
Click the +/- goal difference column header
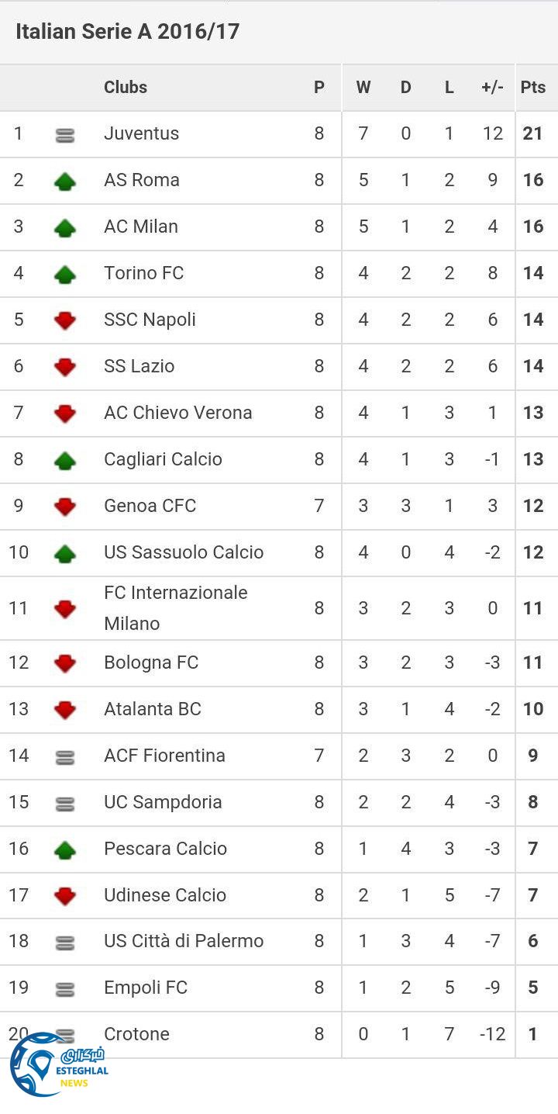[492, 87]
